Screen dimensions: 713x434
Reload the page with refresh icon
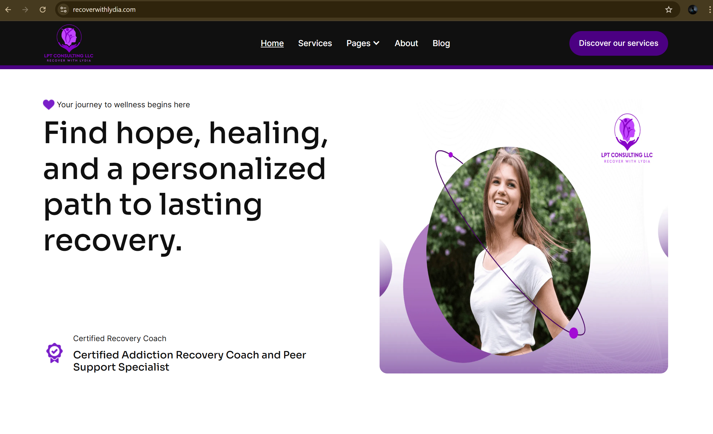pos(43,10)
